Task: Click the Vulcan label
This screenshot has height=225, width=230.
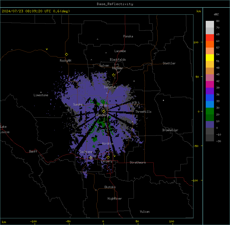Action: 145,212
